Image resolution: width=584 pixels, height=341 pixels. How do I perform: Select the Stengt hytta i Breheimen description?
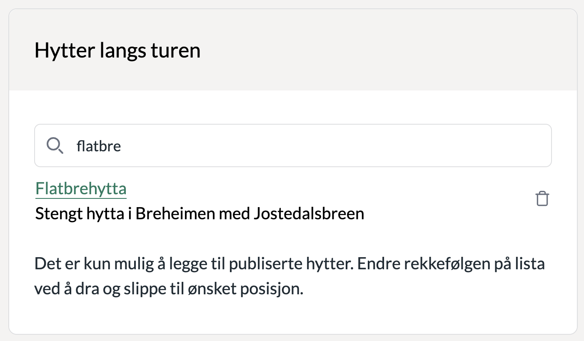(200, 214)
